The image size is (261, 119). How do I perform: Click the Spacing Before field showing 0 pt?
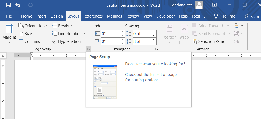(x=142, y=34)
